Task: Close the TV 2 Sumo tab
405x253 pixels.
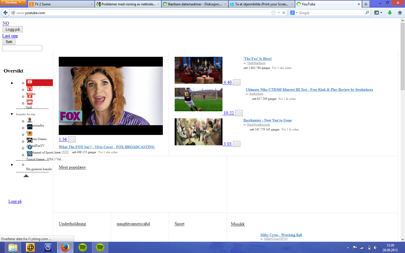Action: click(x=92, y=4)
